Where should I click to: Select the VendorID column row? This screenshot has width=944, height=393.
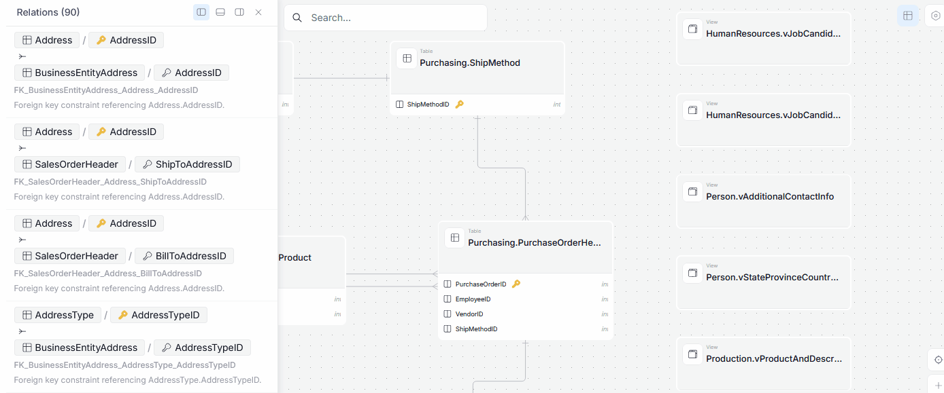525,314
